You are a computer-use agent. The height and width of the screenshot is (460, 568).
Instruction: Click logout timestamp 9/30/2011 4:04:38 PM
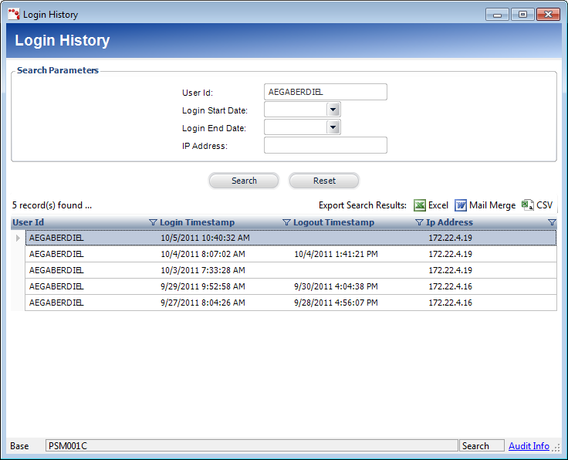(336, 286)
